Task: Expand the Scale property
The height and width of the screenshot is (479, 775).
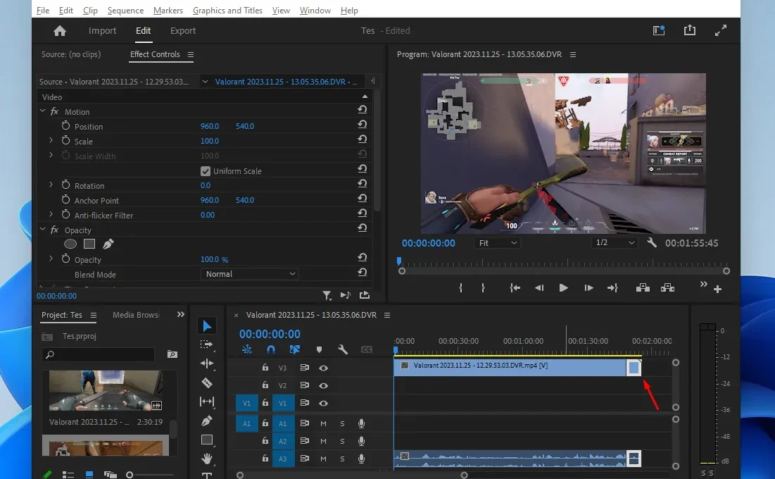Action: point(51,141)
